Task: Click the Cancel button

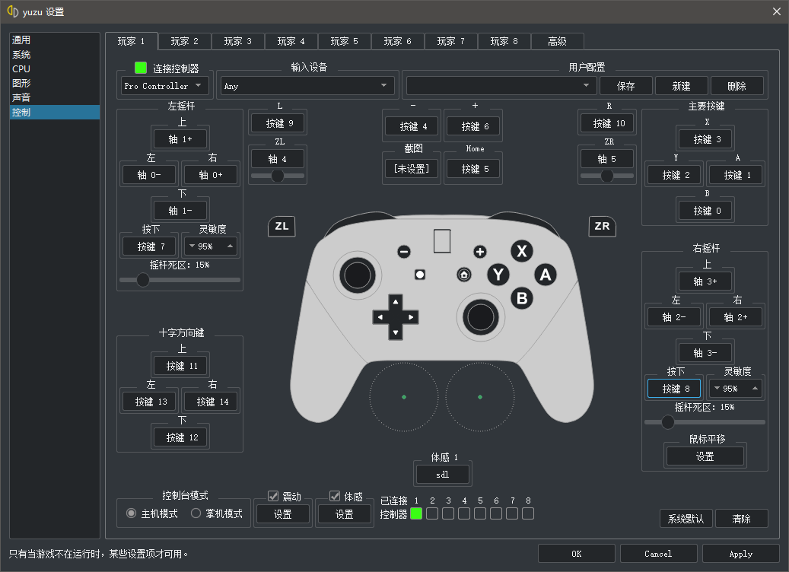Action: tap(658, 554)
